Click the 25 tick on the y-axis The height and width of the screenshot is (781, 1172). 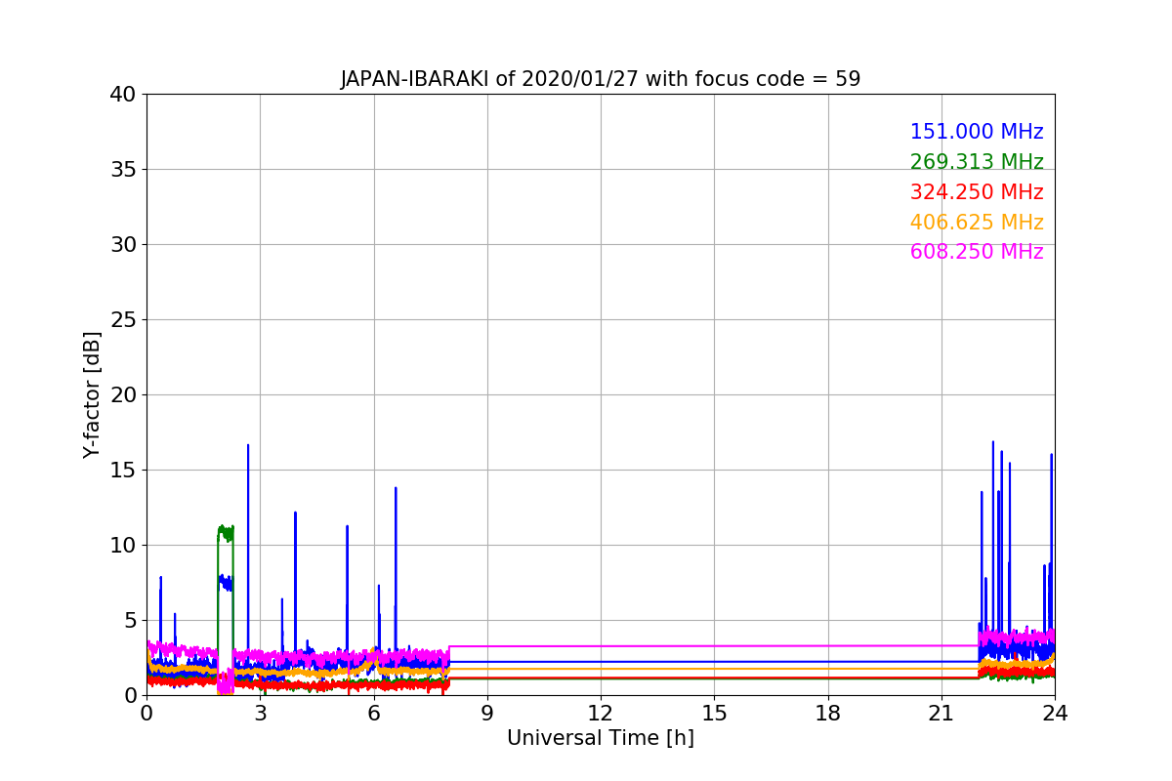(x=121, y=320)
